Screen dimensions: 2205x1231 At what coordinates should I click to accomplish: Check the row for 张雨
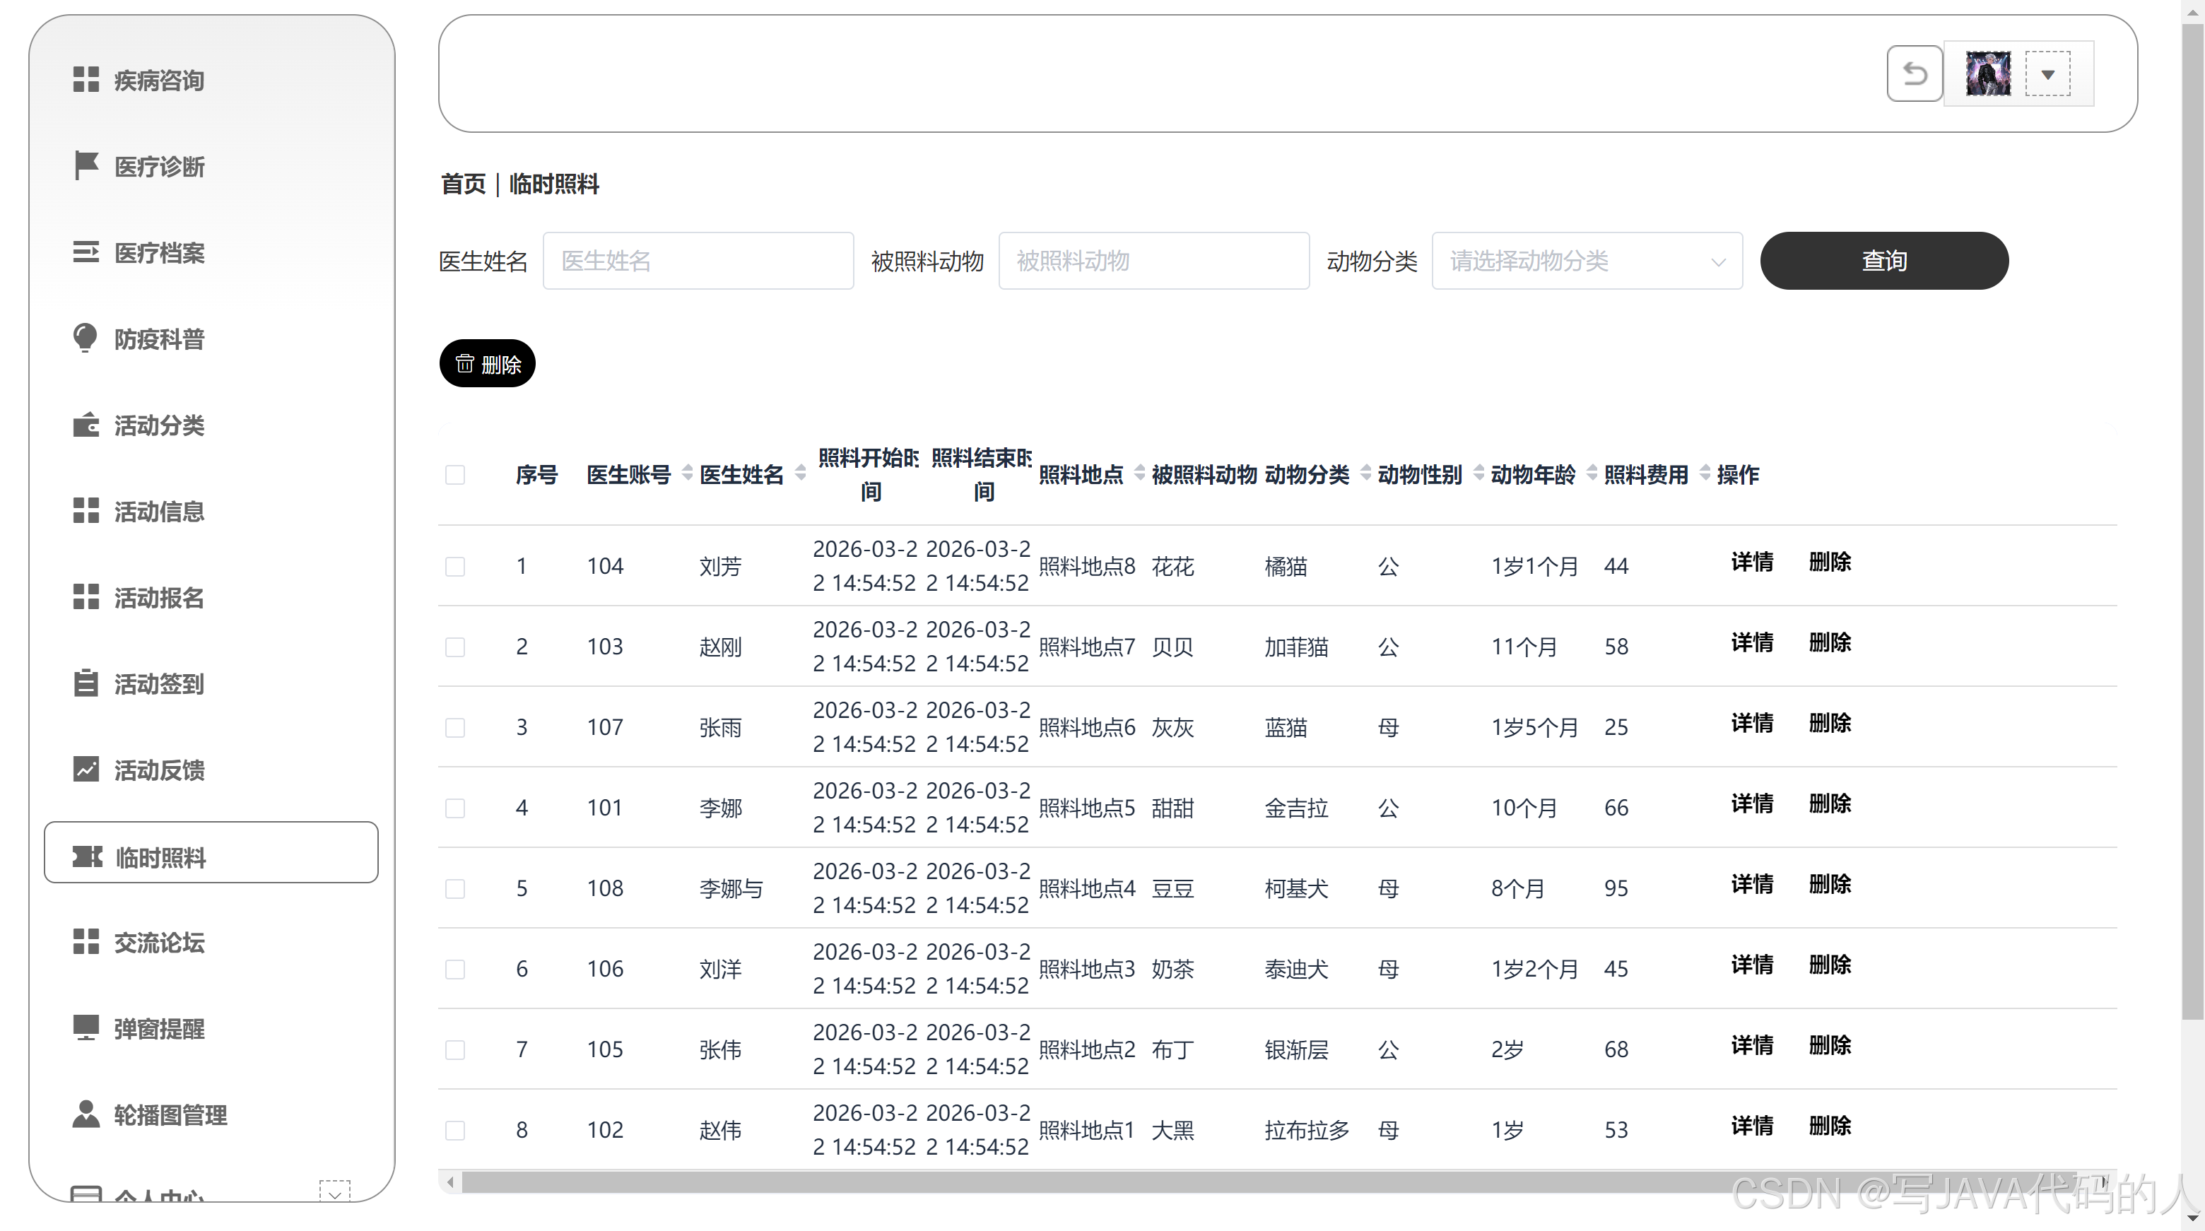point(455,728)
